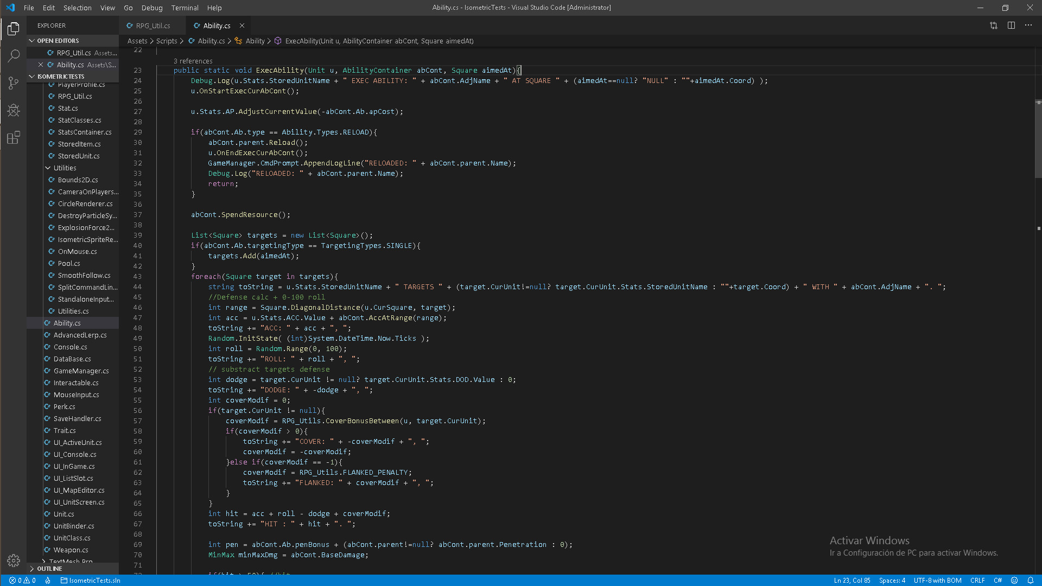Open the Explorer view in activity bar
This screenshot has height=586, width=1042.
(x=14, y=29)
